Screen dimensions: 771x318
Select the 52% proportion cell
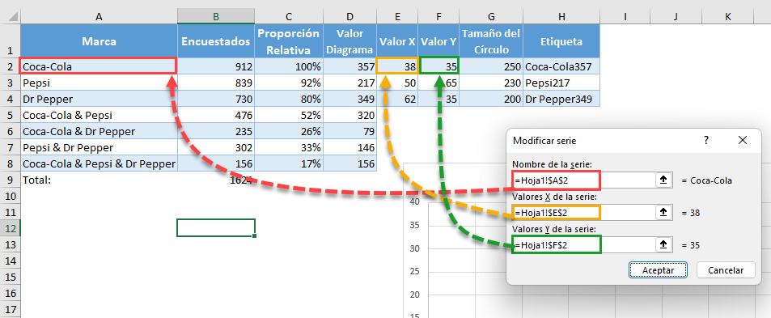[289, 115]
